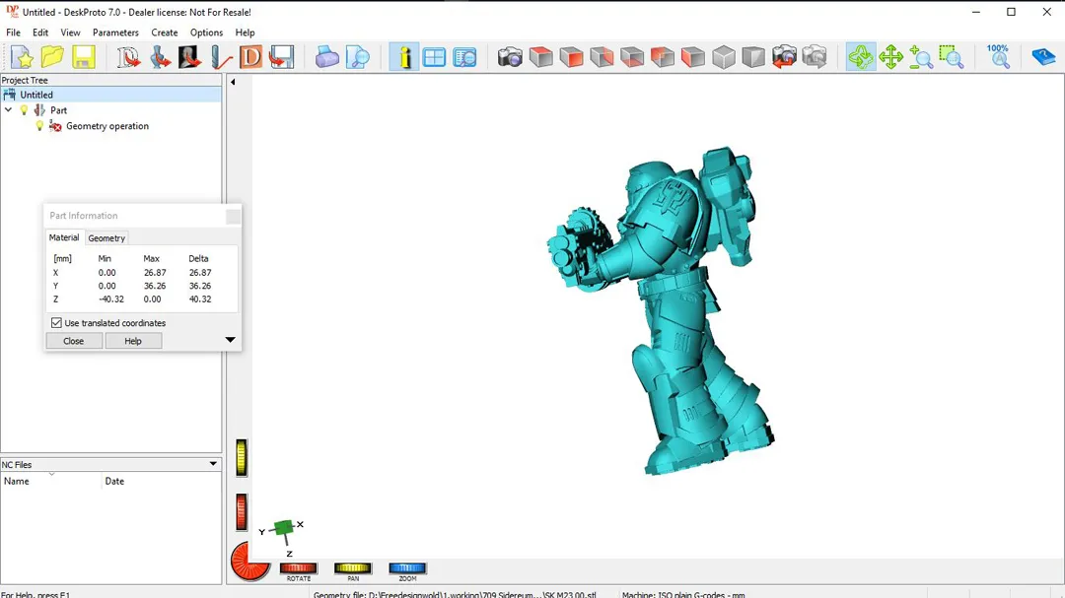The height and width of the screenshot is (598, 1065).
Task: Open print preview with the page magnifier icon
Action: point(357,57)
